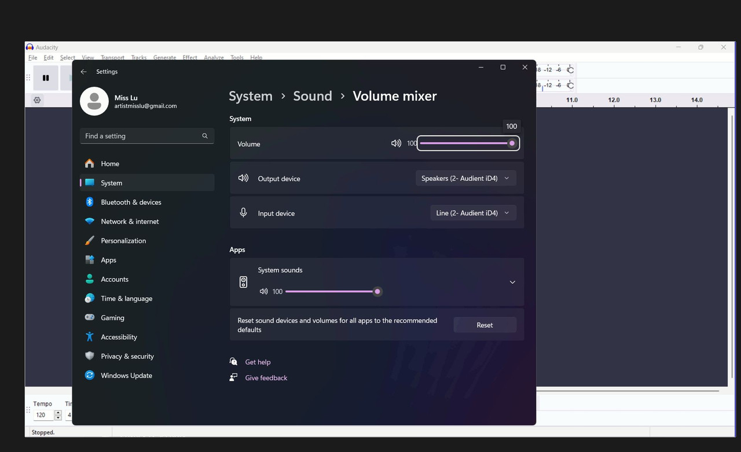
Task: Restore down the Audacity window
Action: [700, 47]
